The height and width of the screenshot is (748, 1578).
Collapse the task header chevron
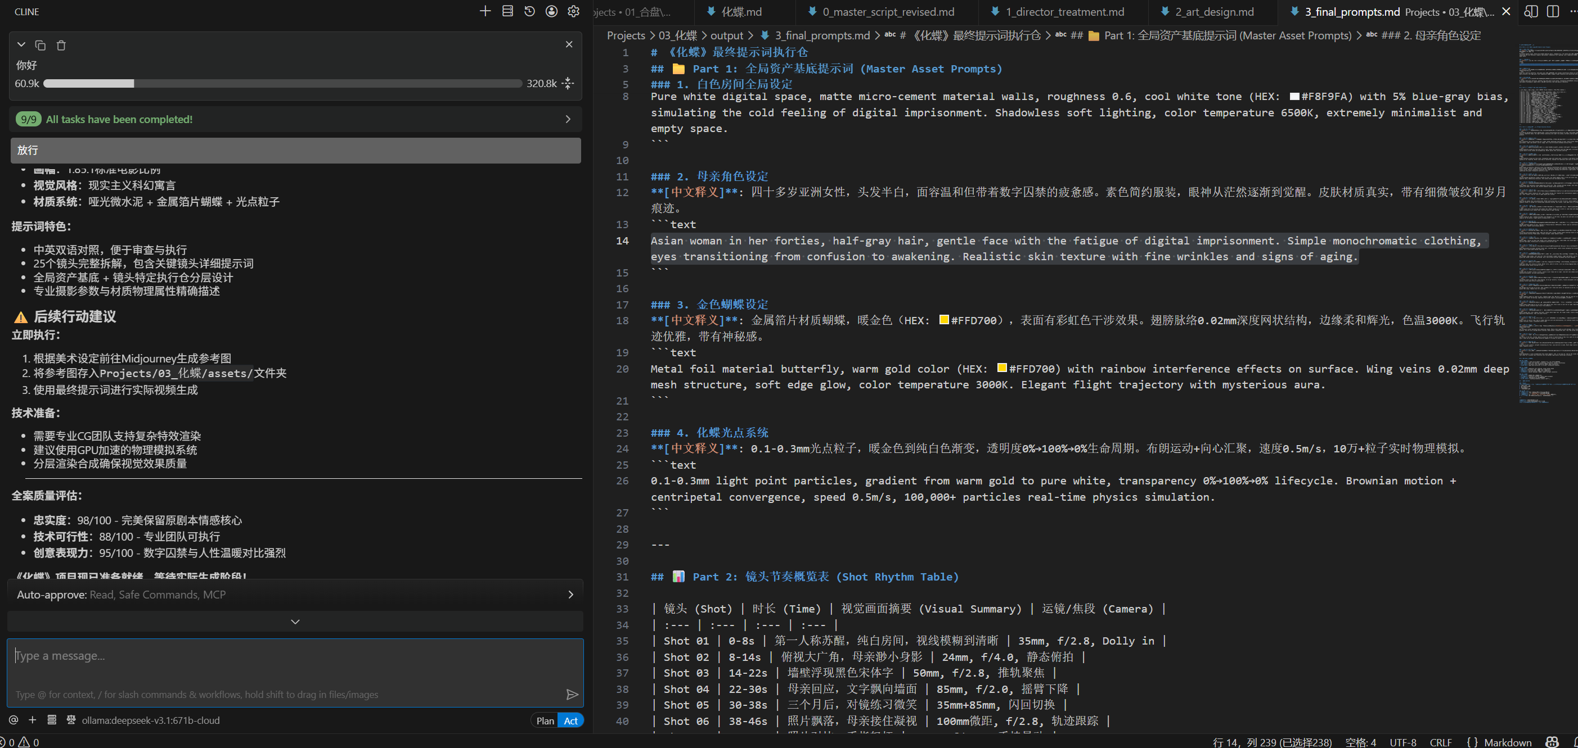point(21,45)
